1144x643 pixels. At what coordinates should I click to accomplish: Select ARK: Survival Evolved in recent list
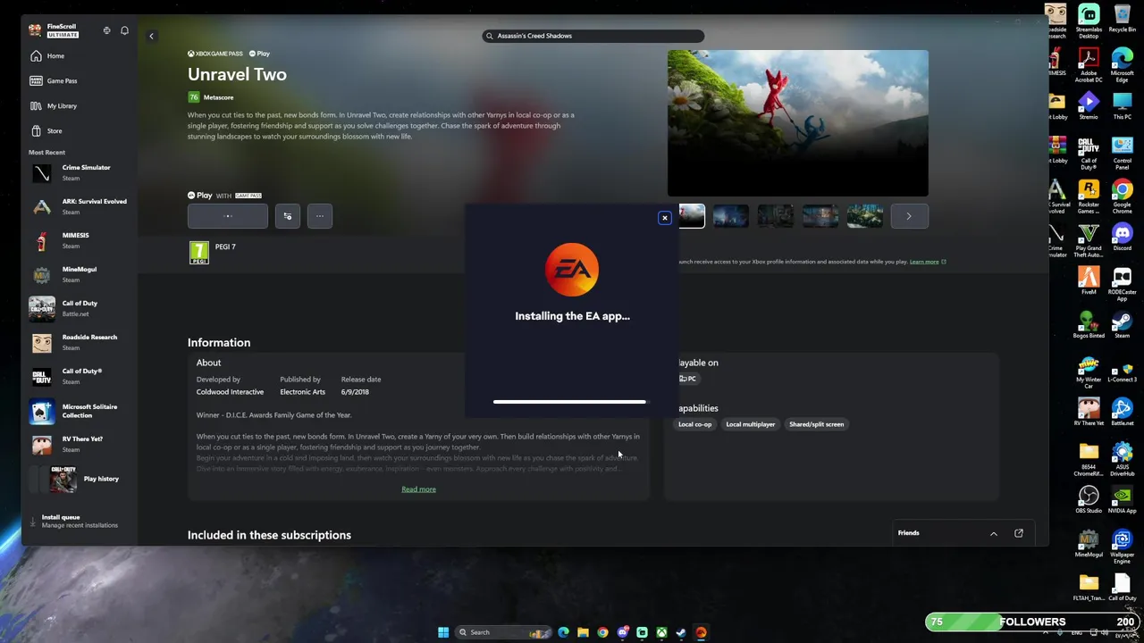click(x=79, y=206)
